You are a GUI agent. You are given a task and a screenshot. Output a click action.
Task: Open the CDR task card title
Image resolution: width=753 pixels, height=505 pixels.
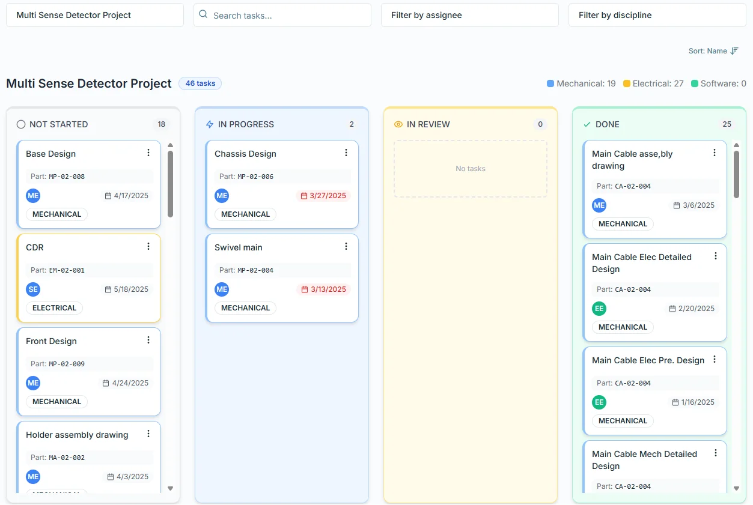coord(35,247)
